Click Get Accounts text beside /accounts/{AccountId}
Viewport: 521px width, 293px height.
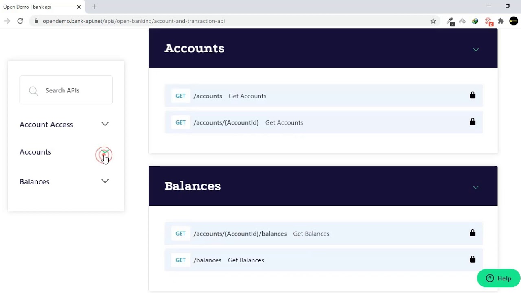284,123
